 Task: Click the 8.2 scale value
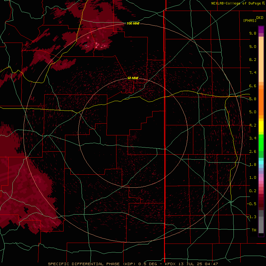pyautogui.click(x=253, y=59)
